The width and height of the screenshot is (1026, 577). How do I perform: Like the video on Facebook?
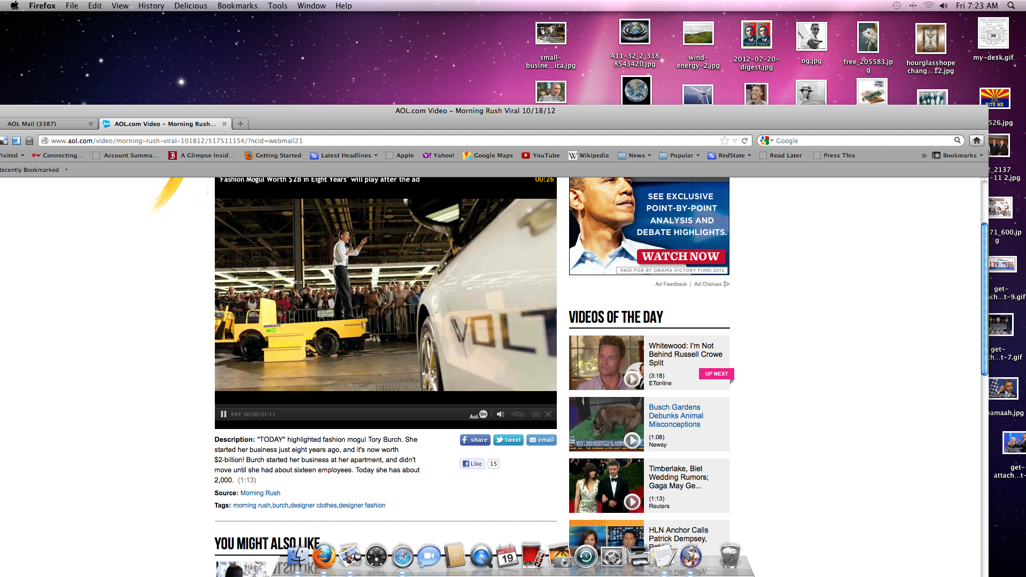[472, 464]
